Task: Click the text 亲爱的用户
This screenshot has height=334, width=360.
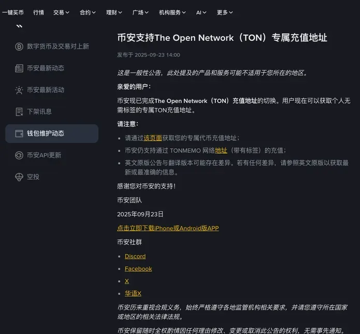Action: tap(134, 87)
